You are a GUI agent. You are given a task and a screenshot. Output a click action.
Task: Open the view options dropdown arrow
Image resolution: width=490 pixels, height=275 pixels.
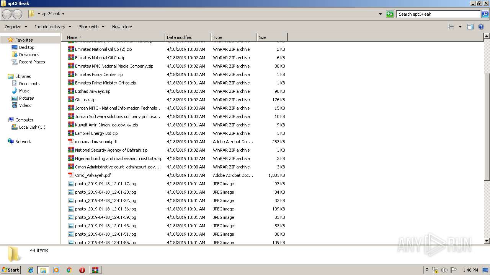pyautogui.click(x=460, y=27)
